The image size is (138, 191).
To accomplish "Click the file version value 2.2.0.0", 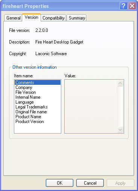I will click(x=42, y=30).
